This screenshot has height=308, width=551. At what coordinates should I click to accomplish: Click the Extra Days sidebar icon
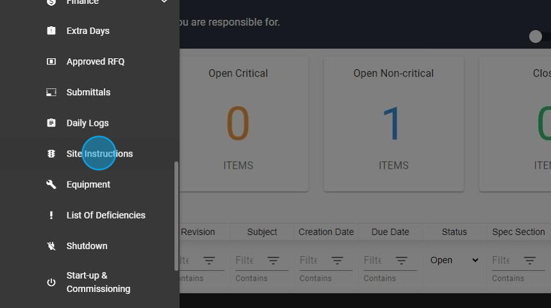[x=51, y=31]
